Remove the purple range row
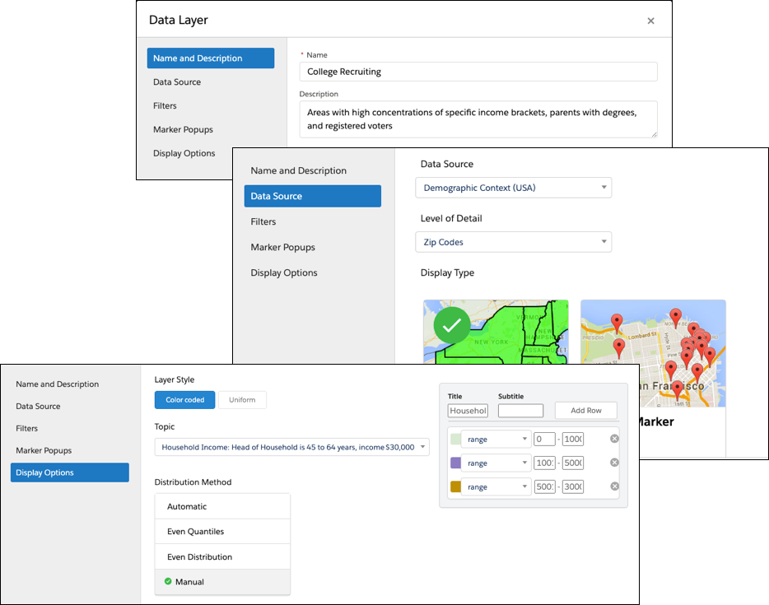The image size is (769, 605). [x=614, y=462]
